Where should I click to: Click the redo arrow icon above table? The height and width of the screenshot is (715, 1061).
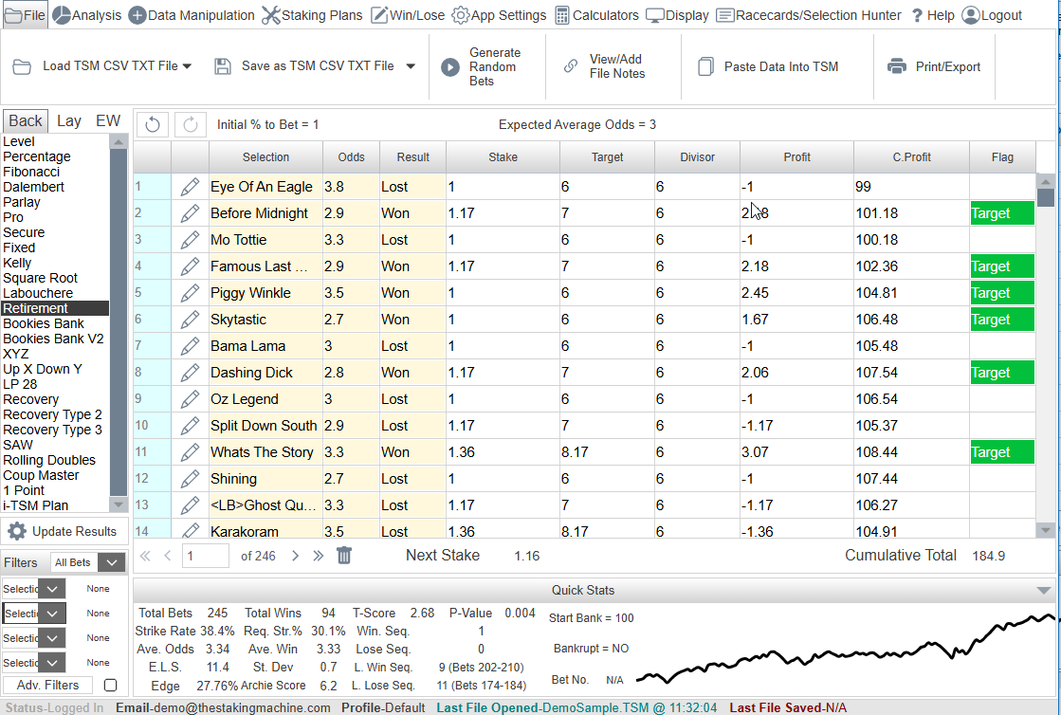[x=190, y=124]
